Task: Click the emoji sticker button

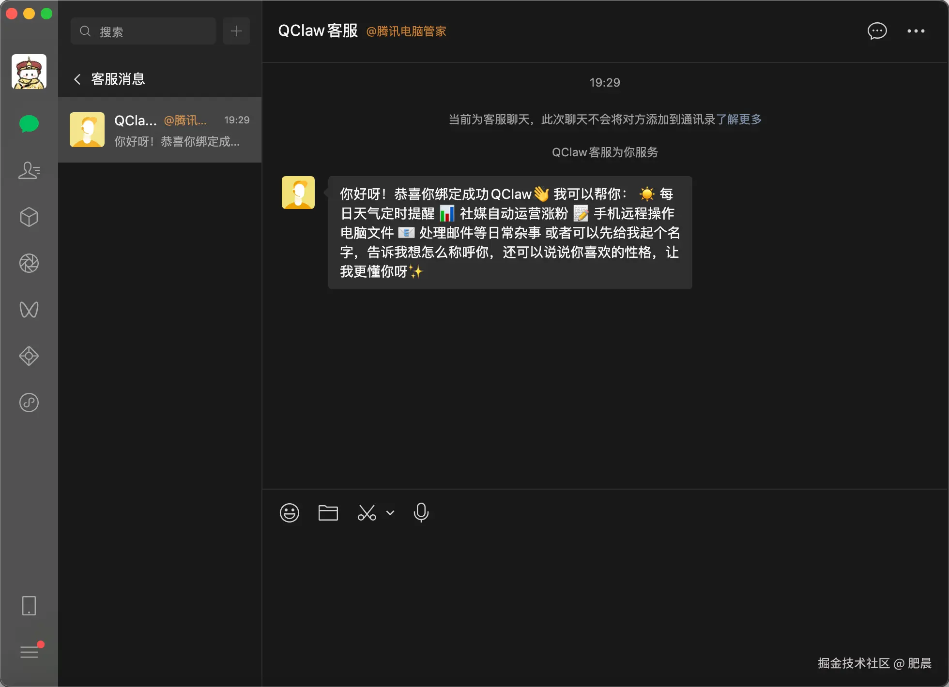Action: [x=290, y=513]
